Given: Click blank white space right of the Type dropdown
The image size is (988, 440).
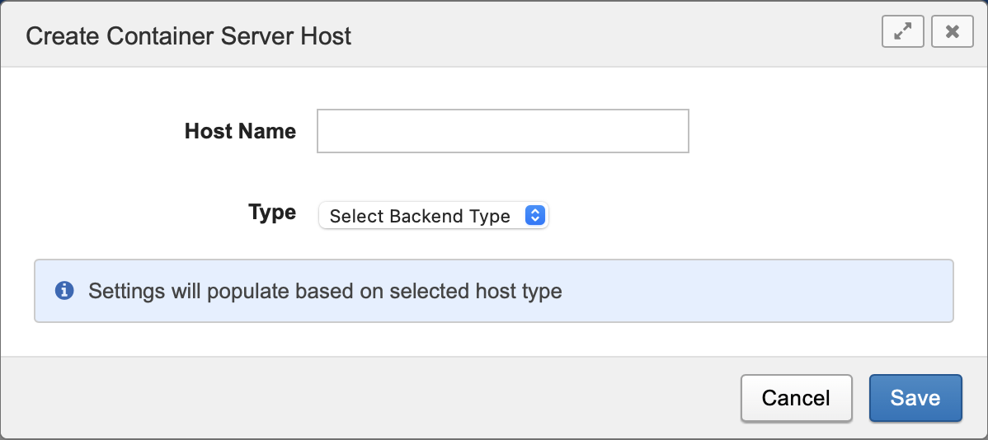Looking at the screenshot, I should point(742,216).
